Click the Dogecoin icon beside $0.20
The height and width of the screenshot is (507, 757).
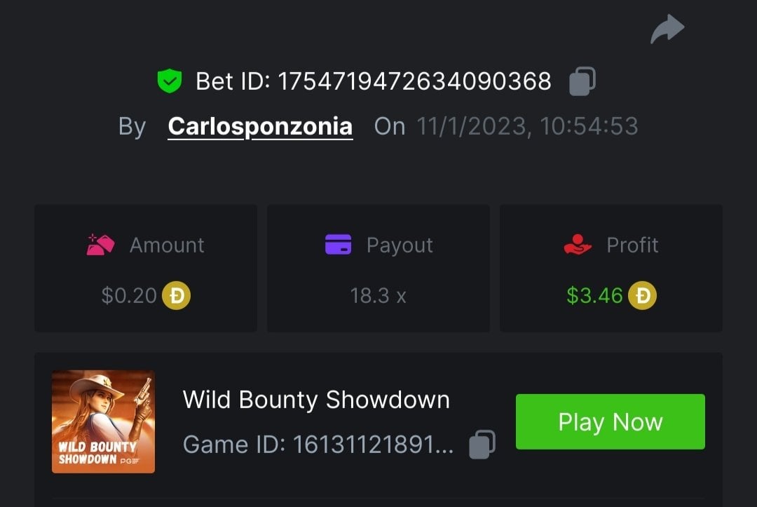click(177, 295)
